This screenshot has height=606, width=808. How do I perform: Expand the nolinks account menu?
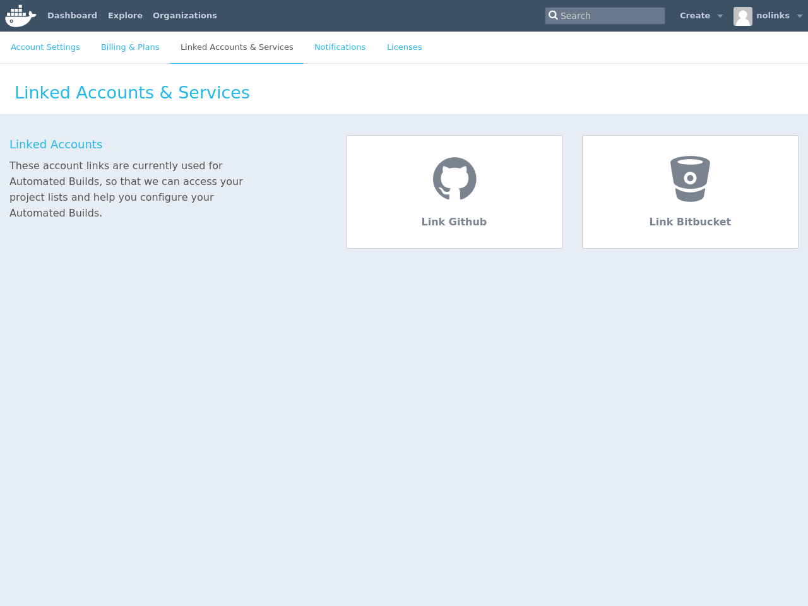tap(773, 15)
